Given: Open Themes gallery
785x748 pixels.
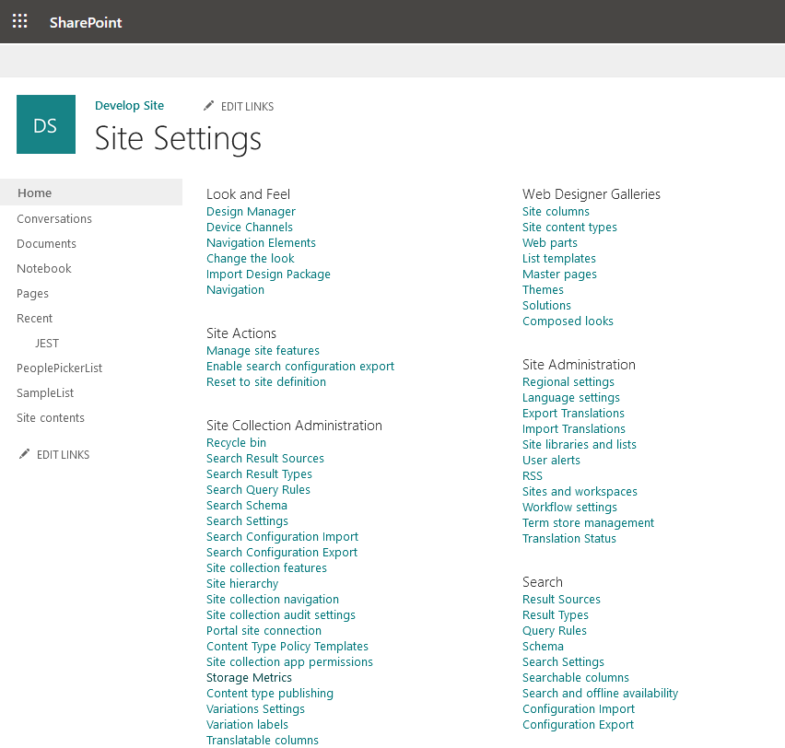Looking at the screenshot, I should click(543, 290).
